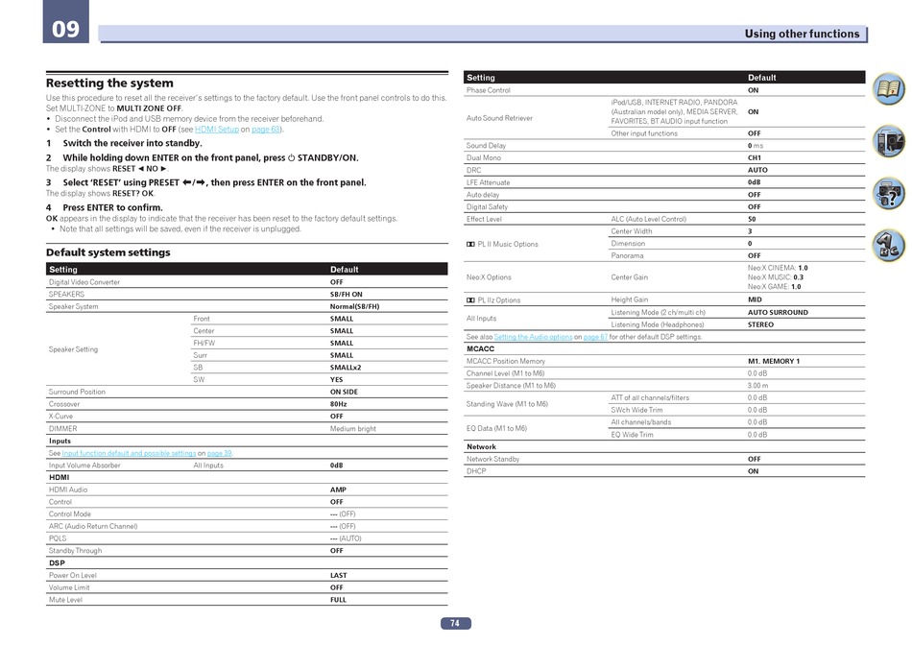Click the Auto Sound Retriever setting
912x645 pixels.
(x=499, y=118)
